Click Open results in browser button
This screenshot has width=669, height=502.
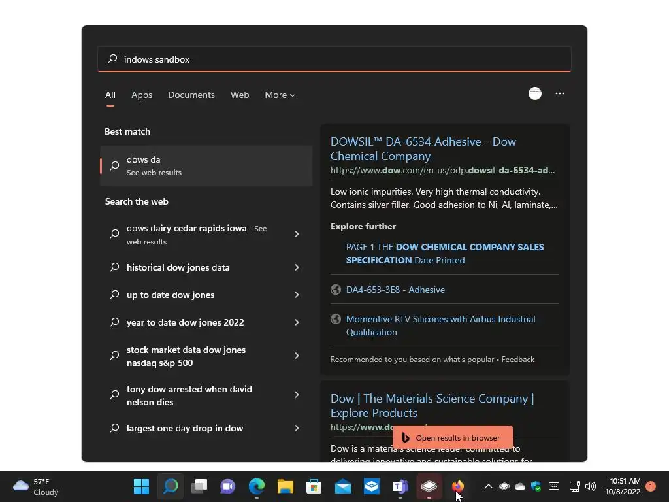point(452,437)
